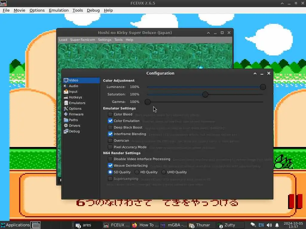Open the Firmware chip icon entry
Viewport: 306px width, 229px height.
(66, 114)
